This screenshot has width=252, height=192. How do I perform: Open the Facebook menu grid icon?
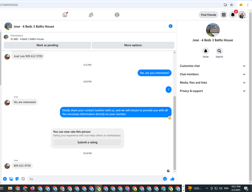pos(224,15)
